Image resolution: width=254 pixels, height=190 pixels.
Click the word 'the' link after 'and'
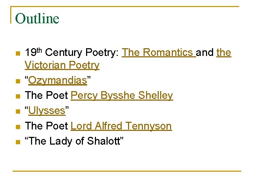(224, 52)
